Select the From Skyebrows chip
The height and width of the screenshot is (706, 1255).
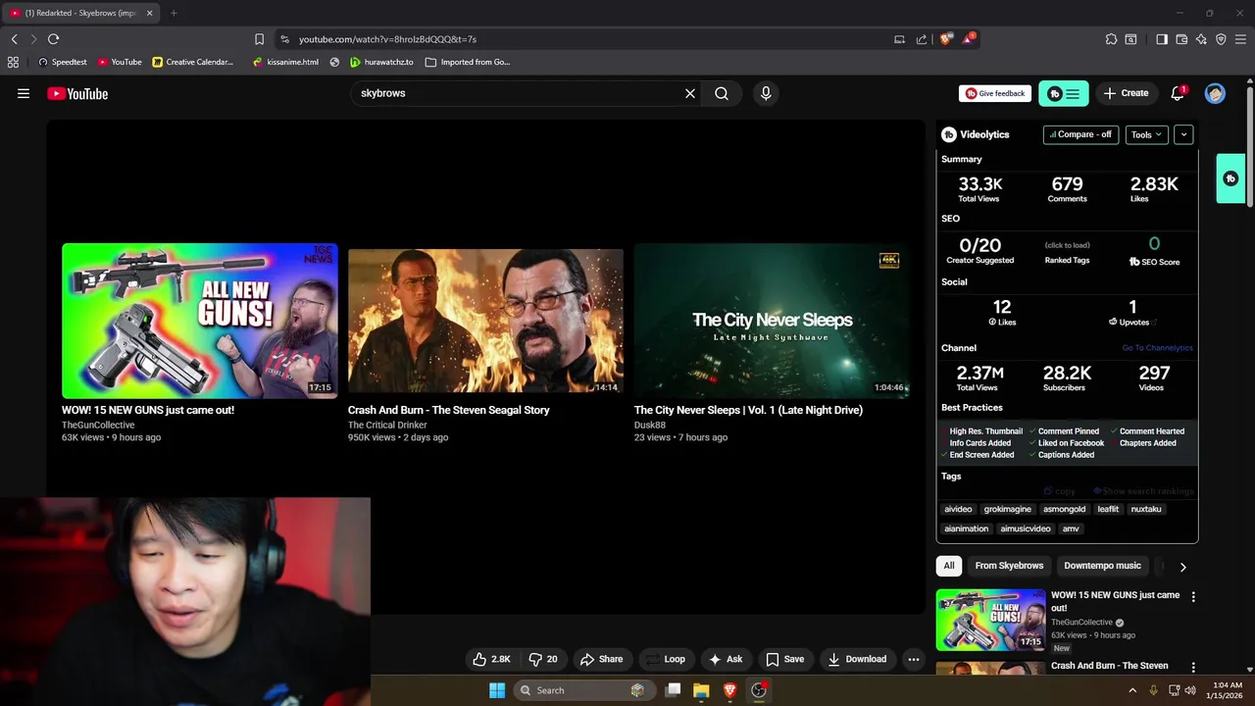pos(1009,566)
